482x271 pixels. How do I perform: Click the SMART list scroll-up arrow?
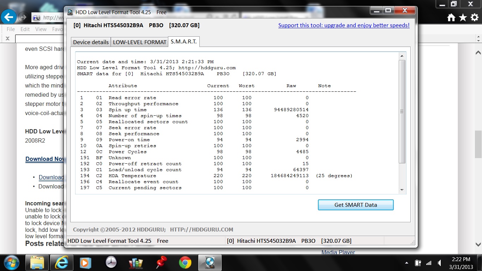point(402,56)
